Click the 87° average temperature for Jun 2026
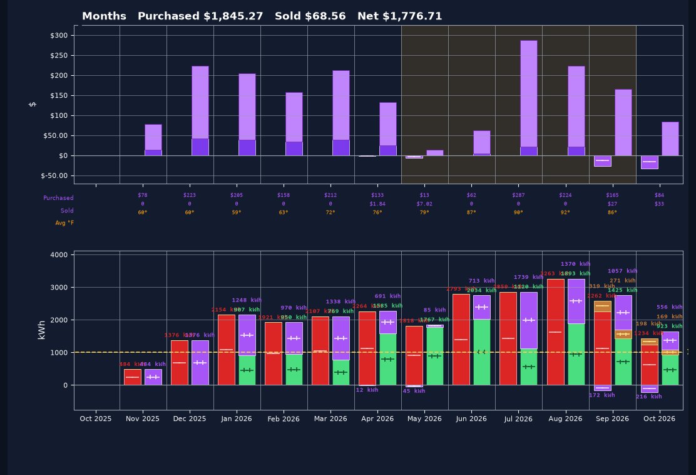696x475 pixels. [x=471, y=212]
